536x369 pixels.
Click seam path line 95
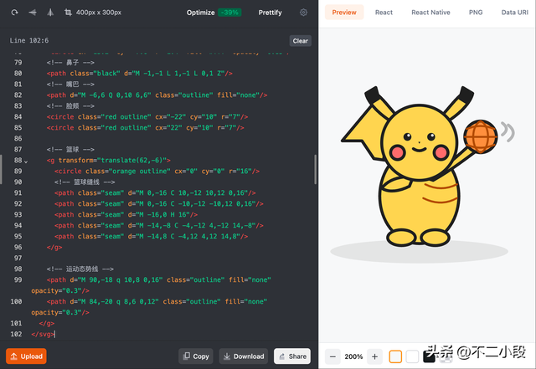151,237
